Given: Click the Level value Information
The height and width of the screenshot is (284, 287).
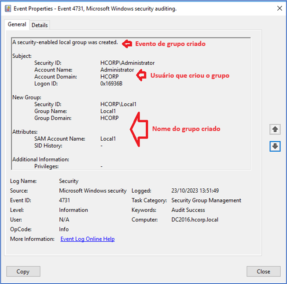Looking at the screenshot, I should [x=73, y=210].
